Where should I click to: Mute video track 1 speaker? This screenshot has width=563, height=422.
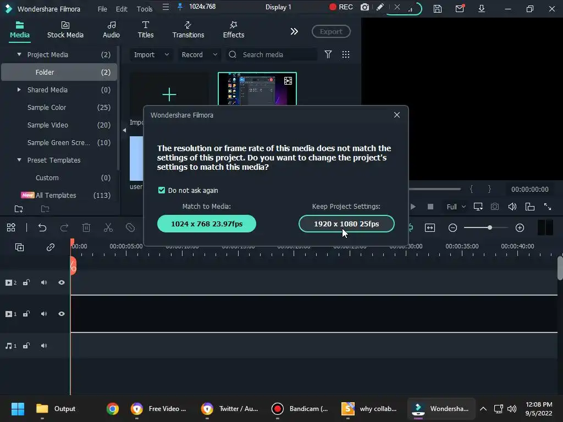click(x=44, y=314)
